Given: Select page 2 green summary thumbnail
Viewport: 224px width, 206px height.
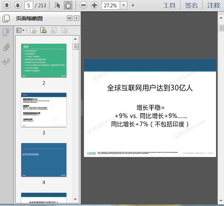Looking at the screenshot, I should [x=44, y=61].
